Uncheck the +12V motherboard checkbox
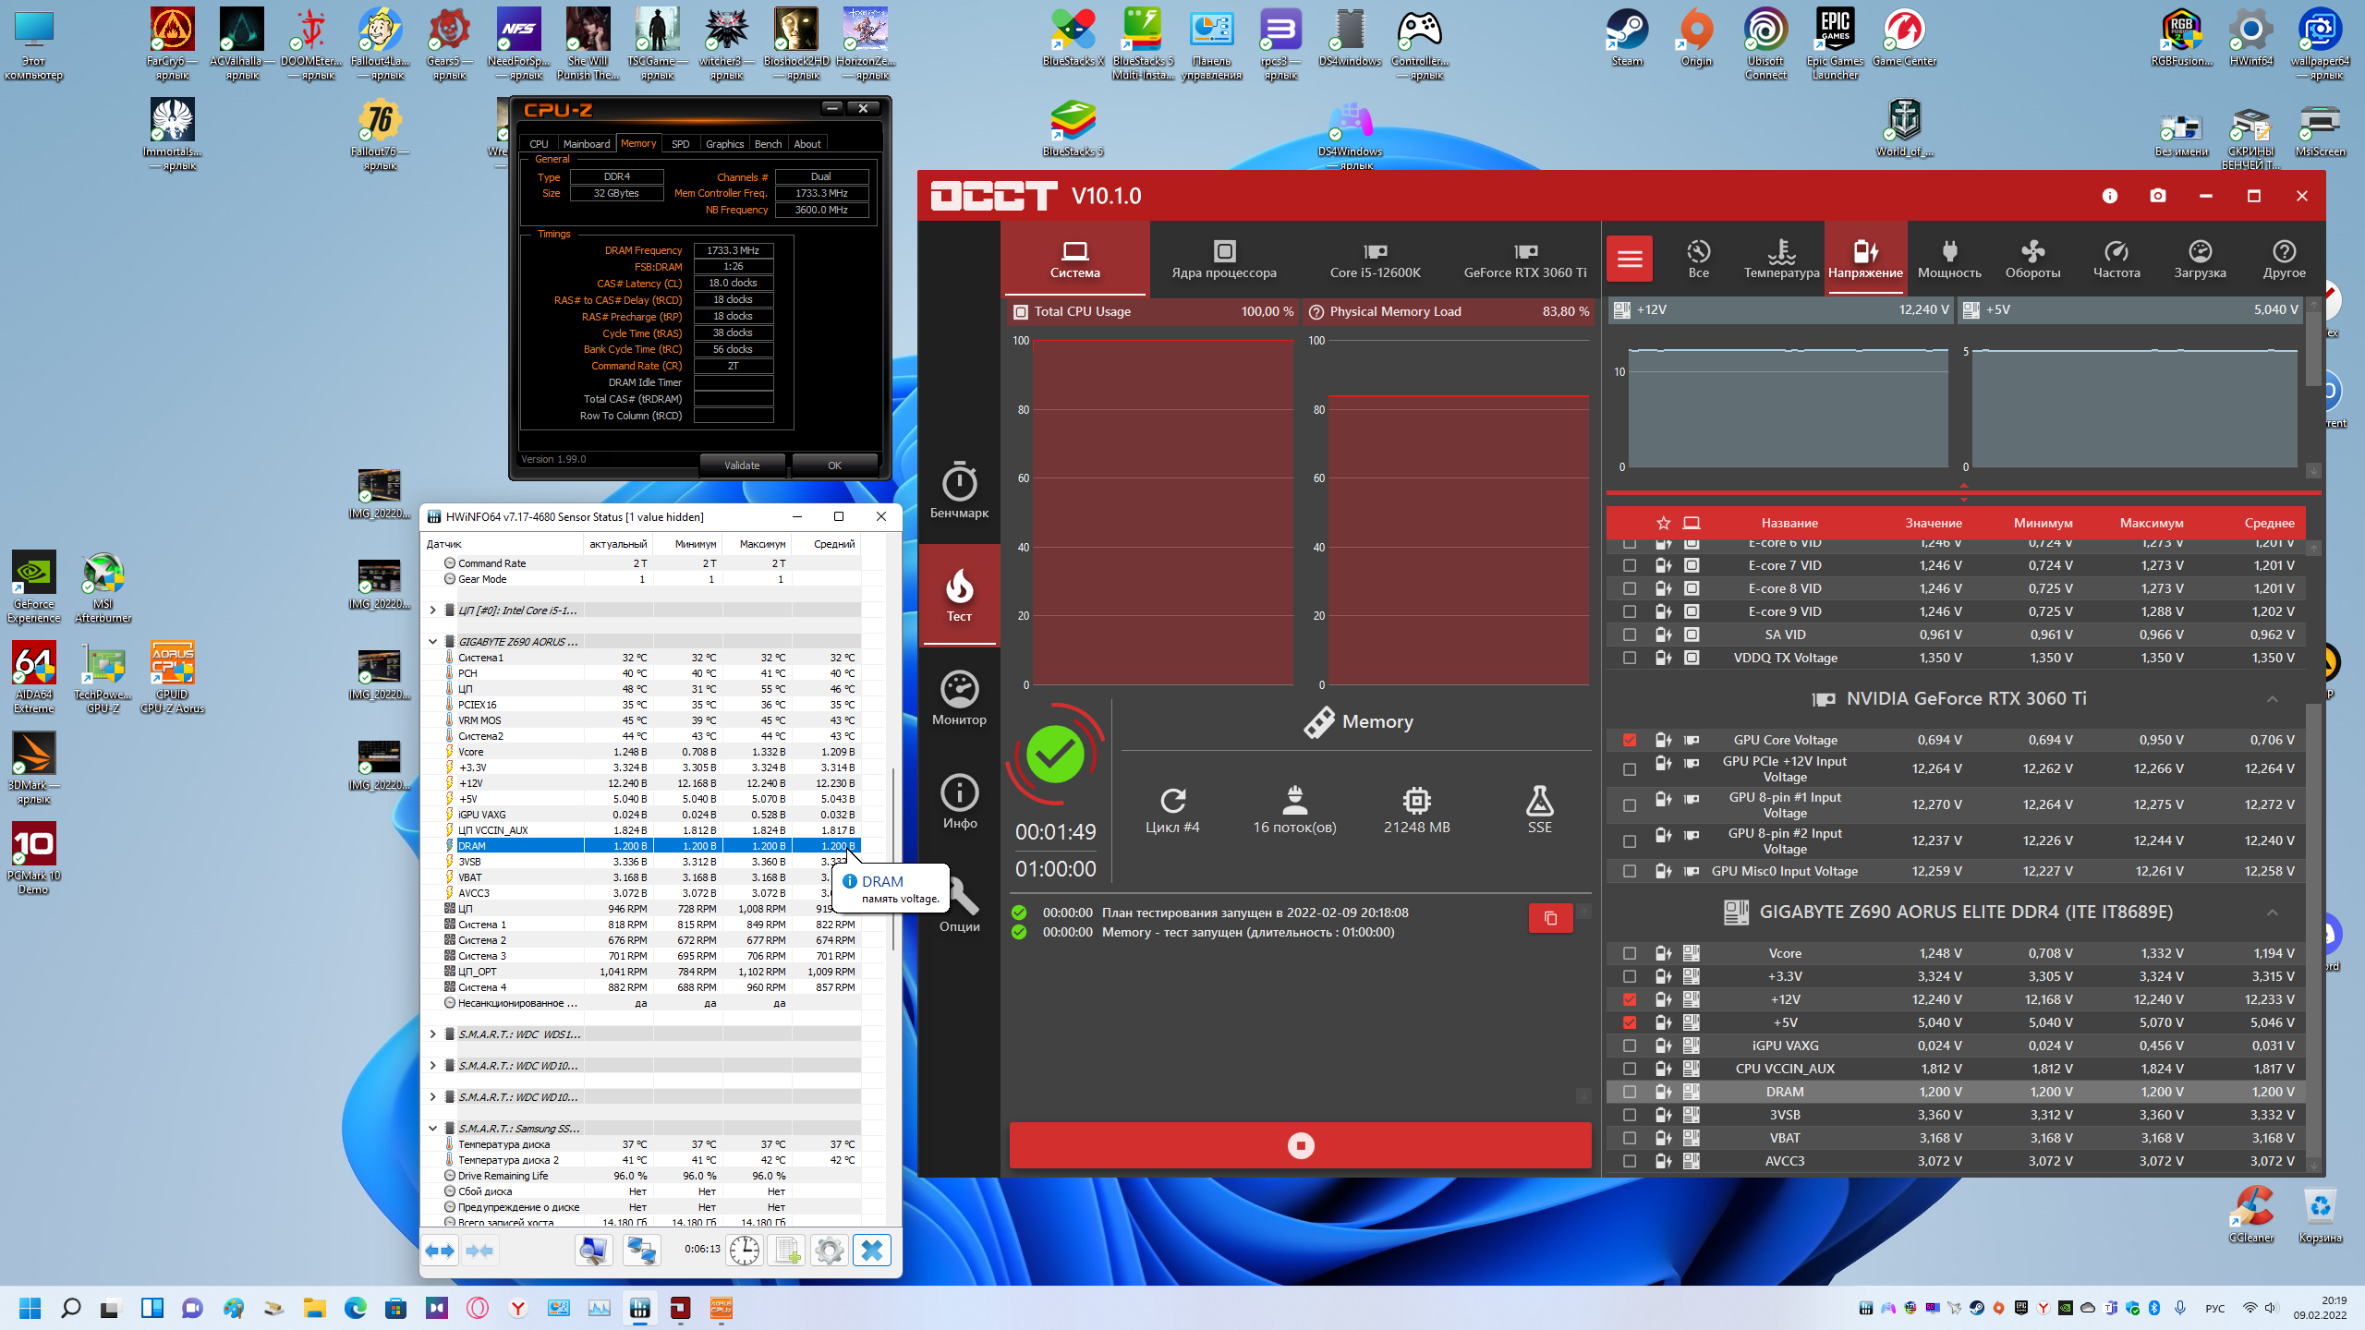 coord(1630,999)
